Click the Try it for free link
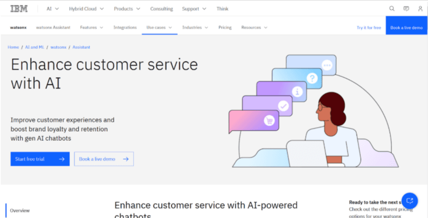Image resolution: width=428 pixels, height=218 pixels. tap(369, 28)
